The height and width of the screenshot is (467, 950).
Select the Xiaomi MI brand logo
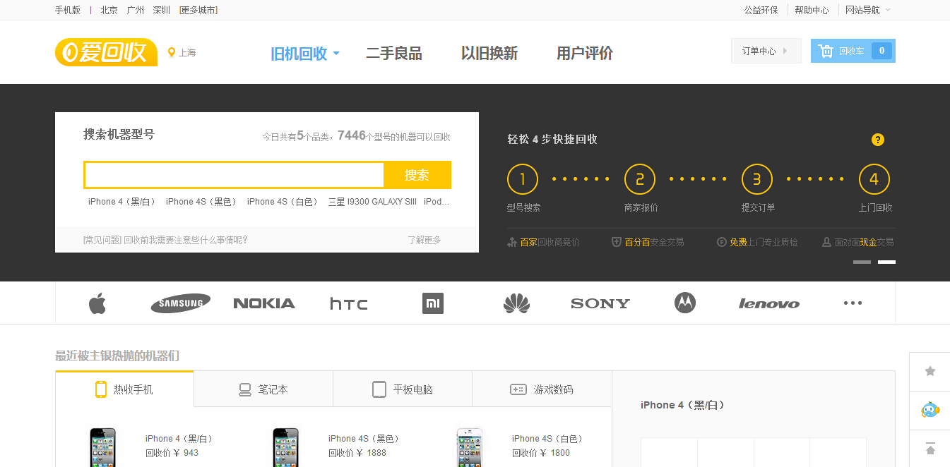point(433,303)
